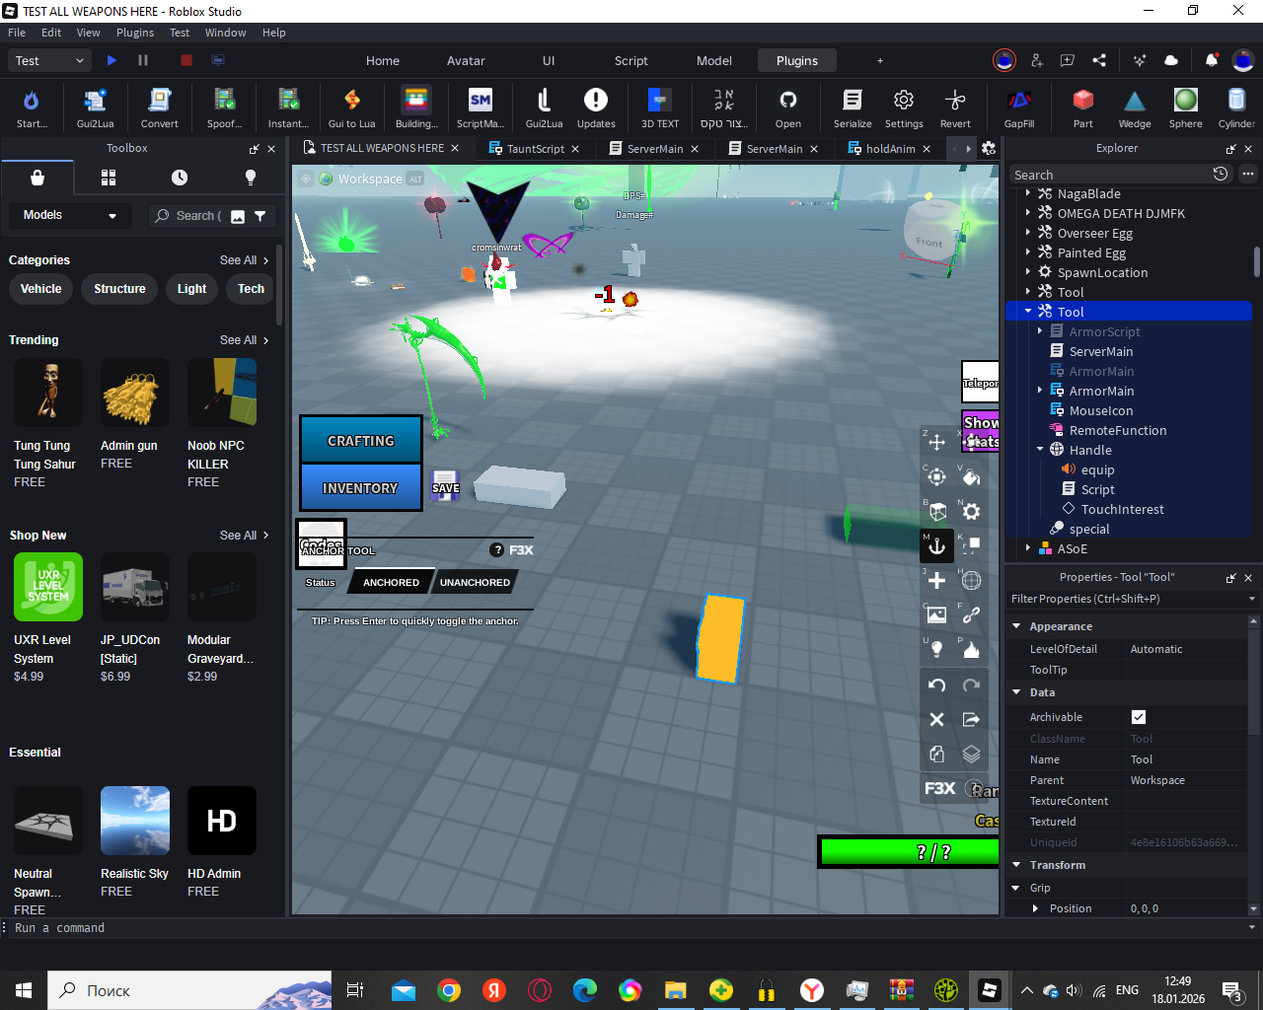Open the File menu
Screen dimensions: 1263x1010
pyautogui.click(x=17, y=33)
